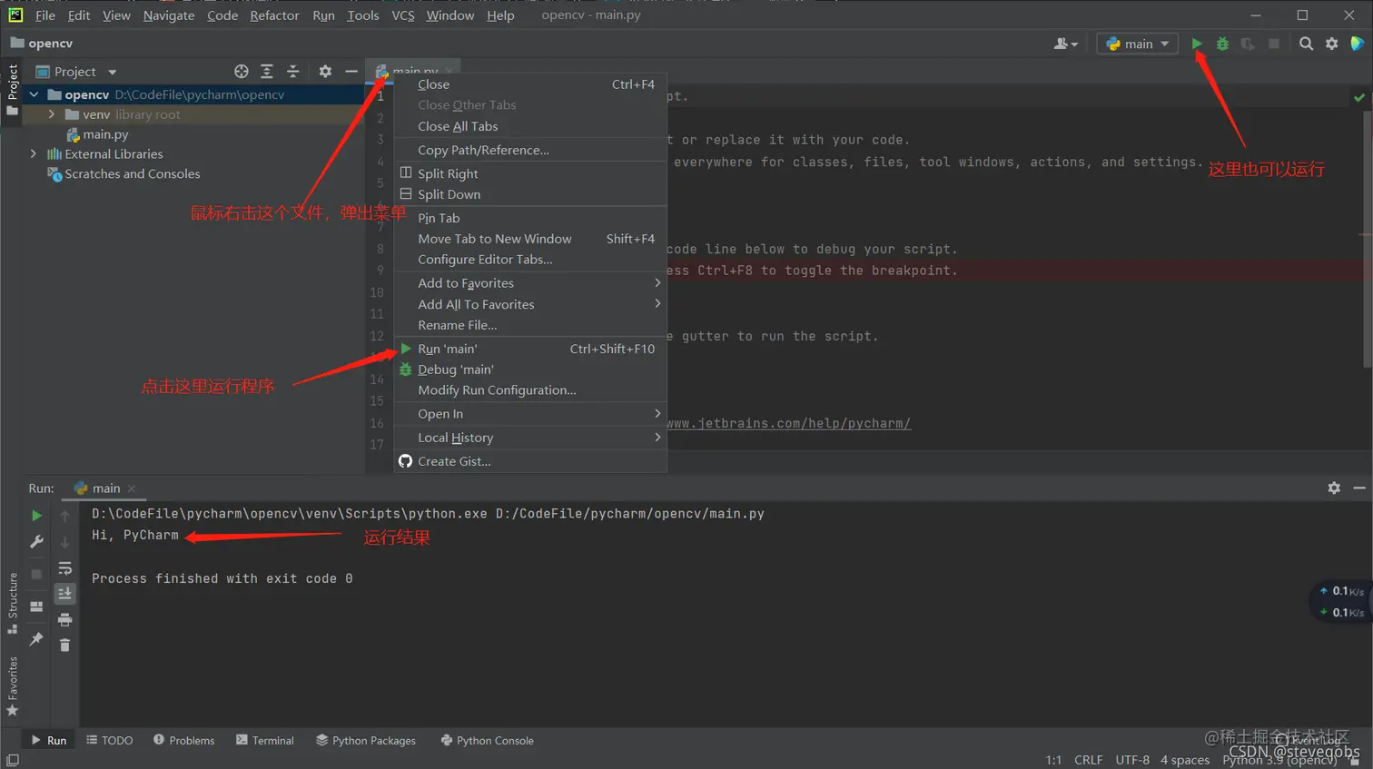Toggle the Structure side tab
The width and height of the screenshot is (1373, 769).
(13, 604)
